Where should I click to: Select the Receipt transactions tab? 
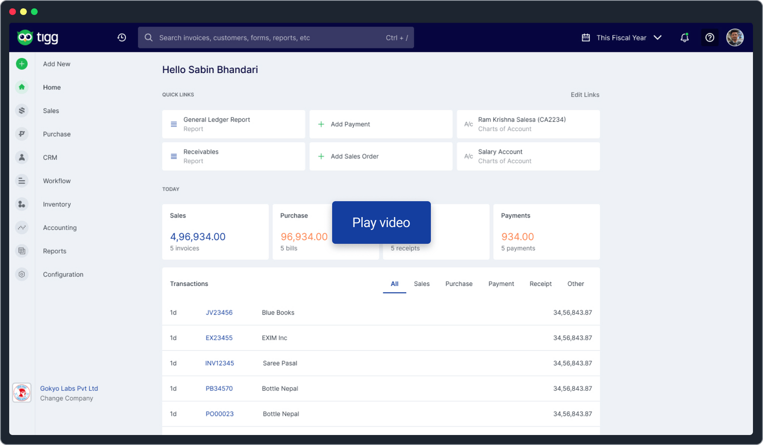[x=540, y=284]
